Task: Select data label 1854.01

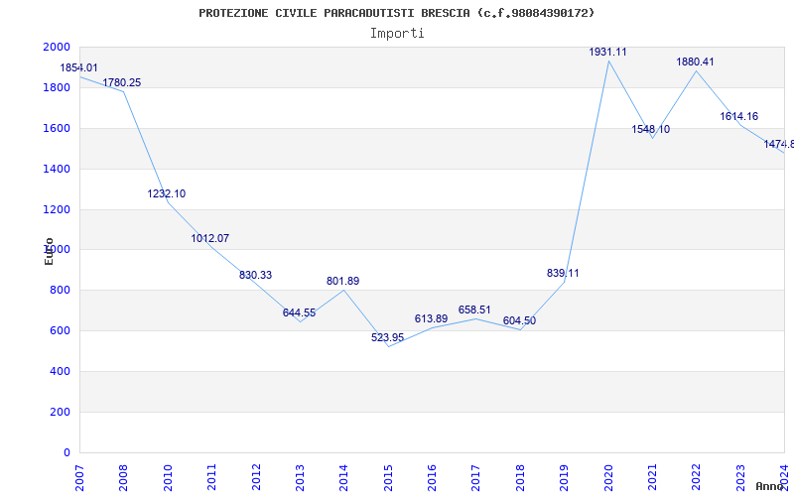Action: click(x=79, y=67)
